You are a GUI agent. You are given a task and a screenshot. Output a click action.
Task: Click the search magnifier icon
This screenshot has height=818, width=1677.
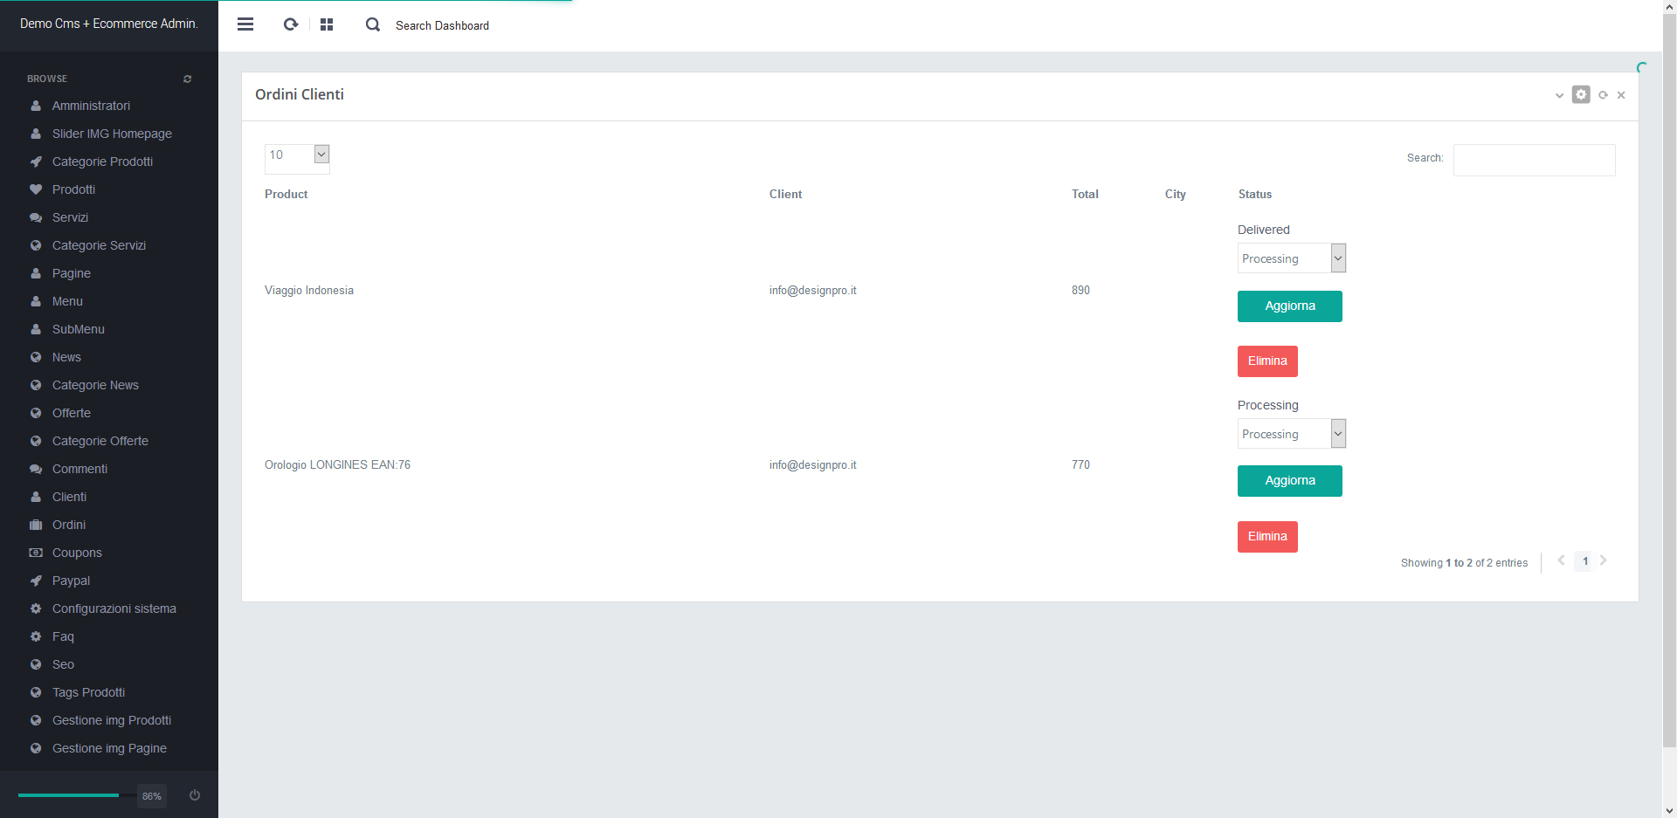point(373,24)
